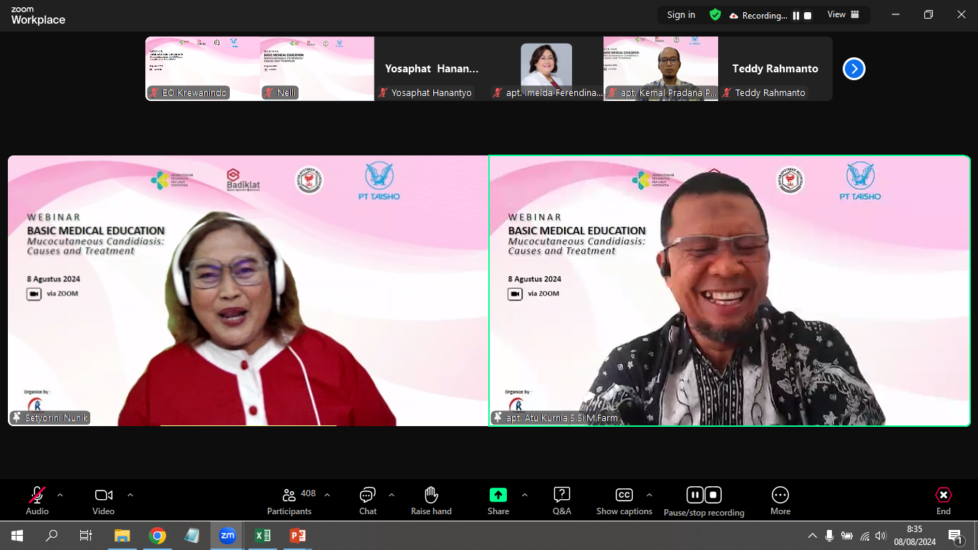Switch to Google Chrome in the taskbar
This screenshot has height=550, width=978.
coord(158,536)
